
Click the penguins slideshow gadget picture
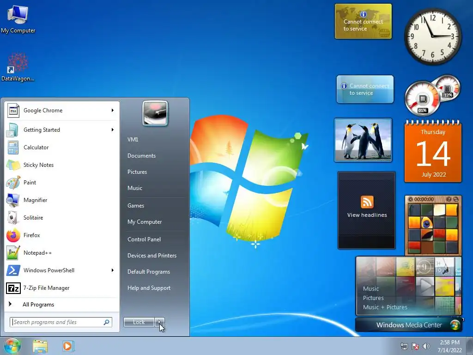click(x=363, y=140)
